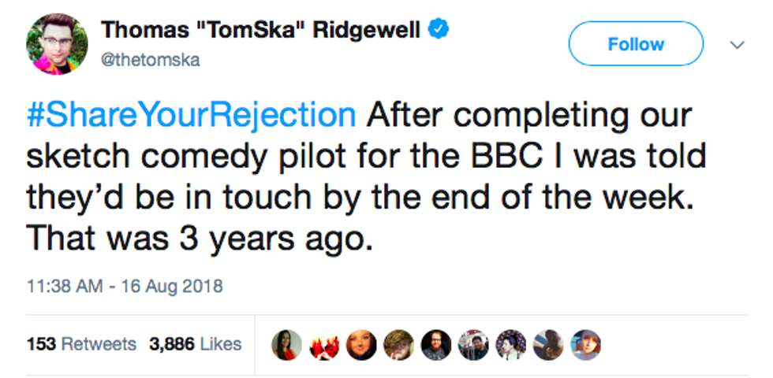The height and width of the screenshot is (378, 773).
Task: Click the bearded man with glasses avatar
Action: tap(435, 344)
